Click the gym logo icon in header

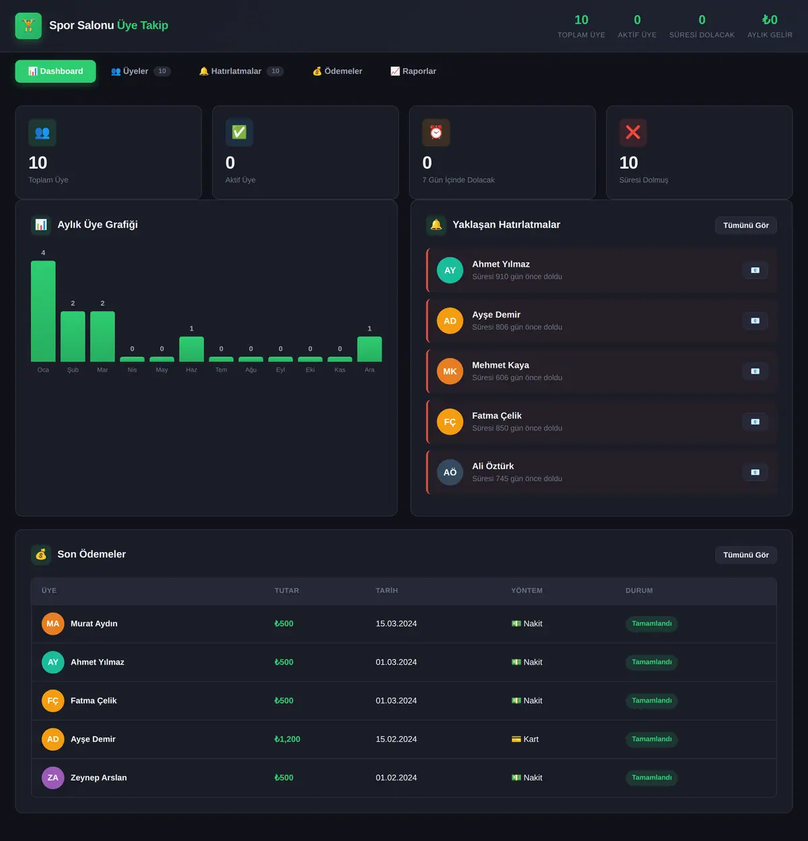click(28, 26)
